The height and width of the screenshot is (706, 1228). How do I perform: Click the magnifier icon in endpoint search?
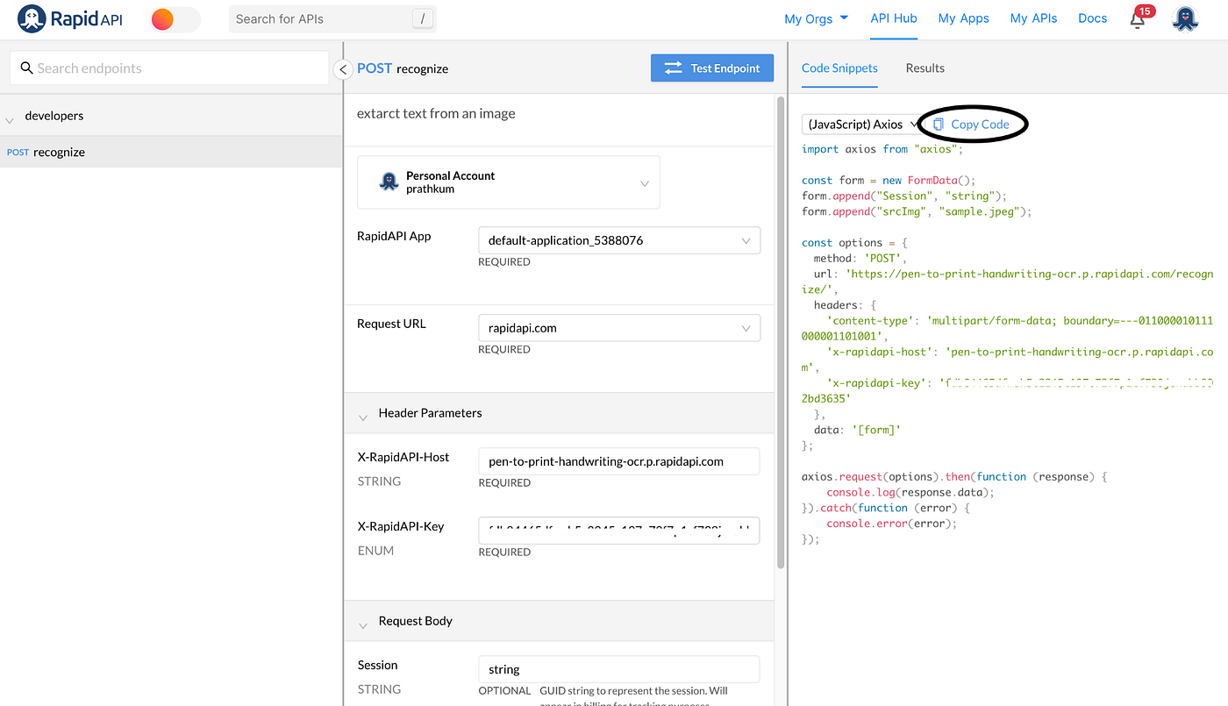(25, 67)
